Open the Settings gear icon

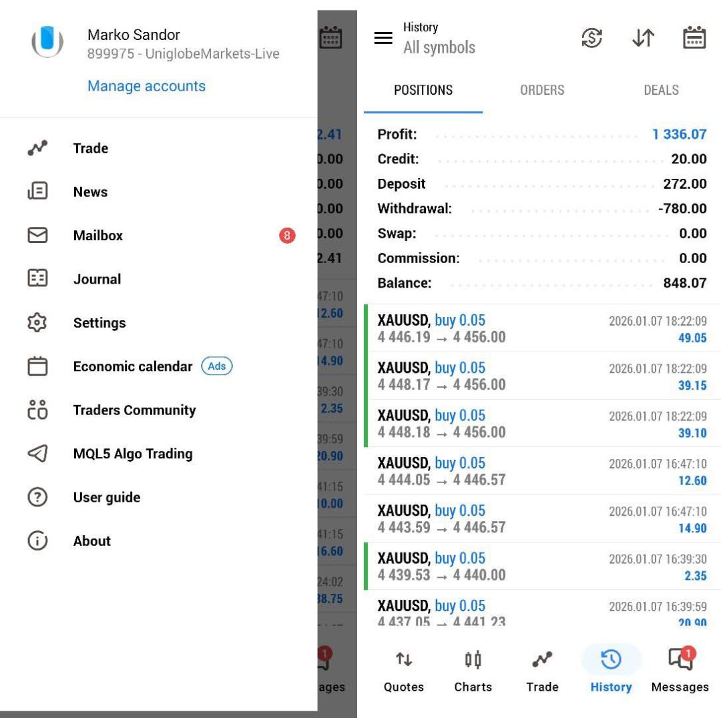click(37, 322)
